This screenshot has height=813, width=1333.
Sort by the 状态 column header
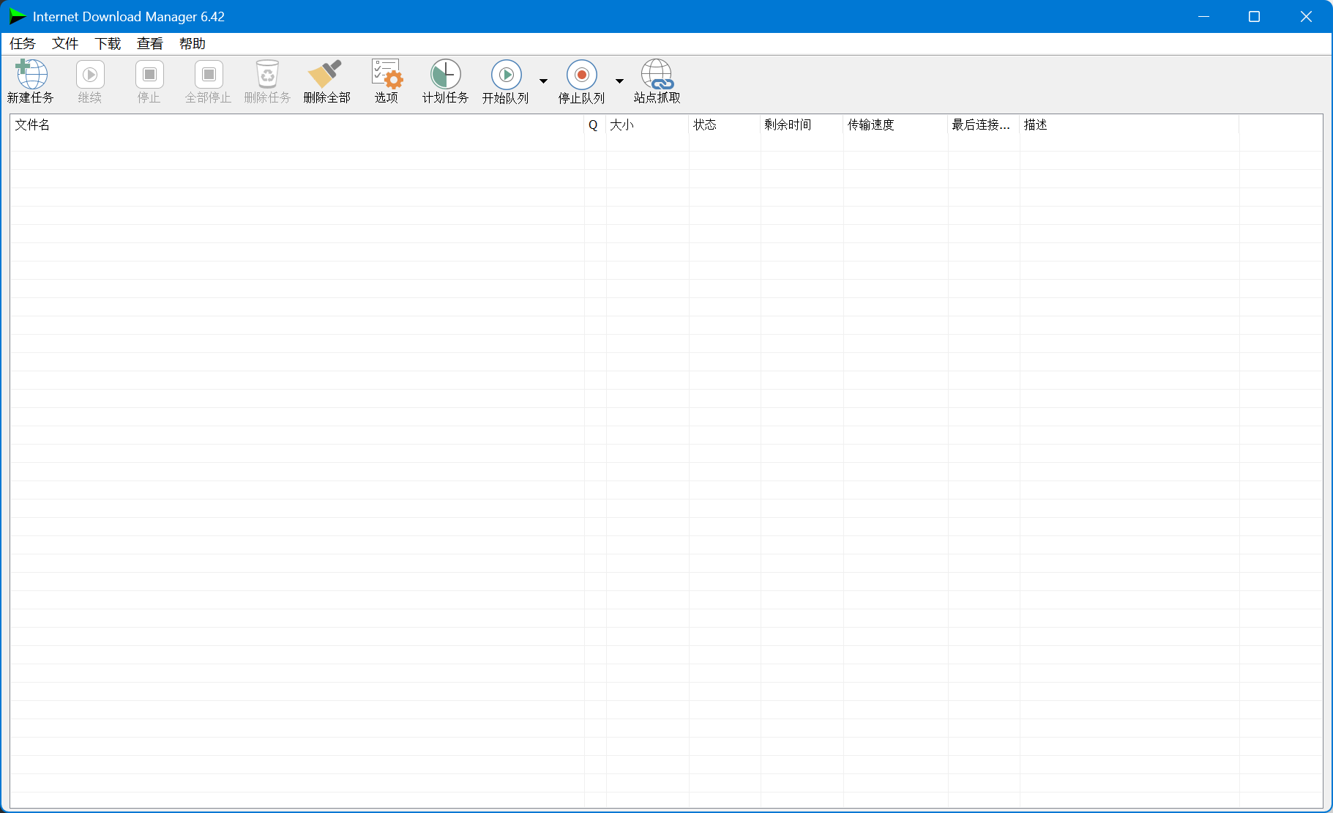(x=725, y=125)
